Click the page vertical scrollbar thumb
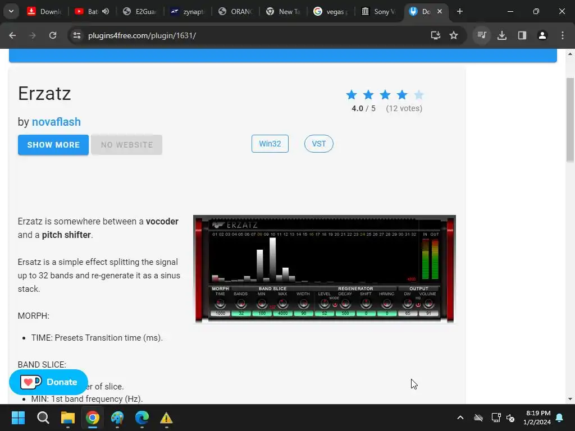This screenshot has height=431, width=575. (570, 120)
